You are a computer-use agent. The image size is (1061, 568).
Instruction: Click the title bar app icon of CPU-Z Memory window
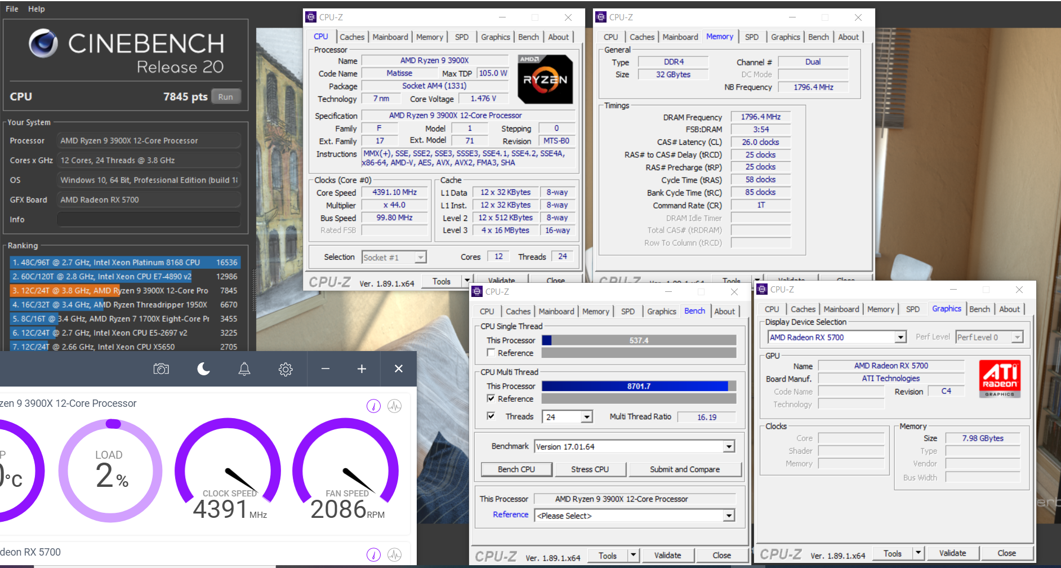[601, 17]
